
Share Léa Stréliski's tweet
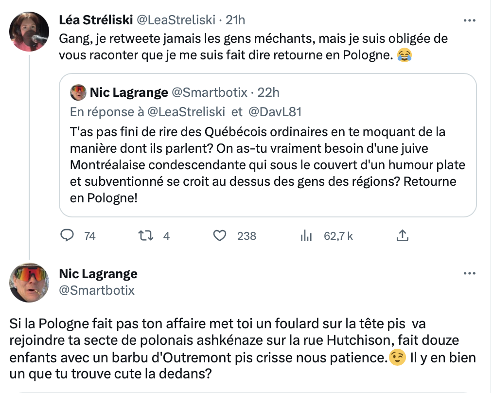tap(402, 236)
